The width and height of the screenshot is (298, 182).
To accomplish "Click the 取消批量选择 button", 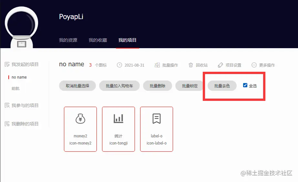I will pyautogui.click(x=77, y=86).
